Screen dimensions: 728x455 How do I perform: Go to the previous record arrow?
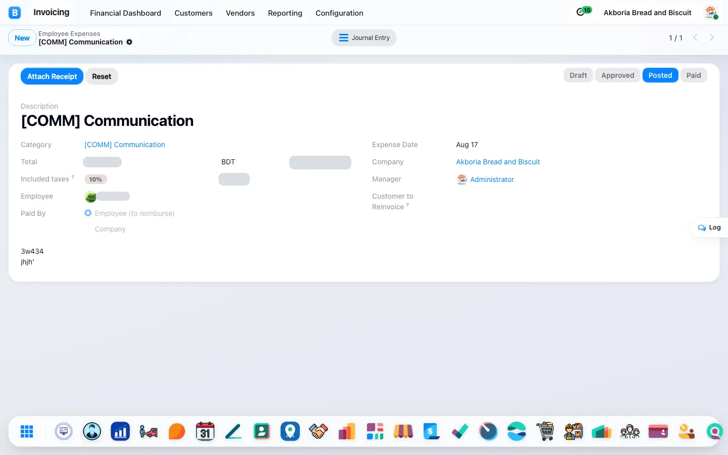click(x=696, y=37)
